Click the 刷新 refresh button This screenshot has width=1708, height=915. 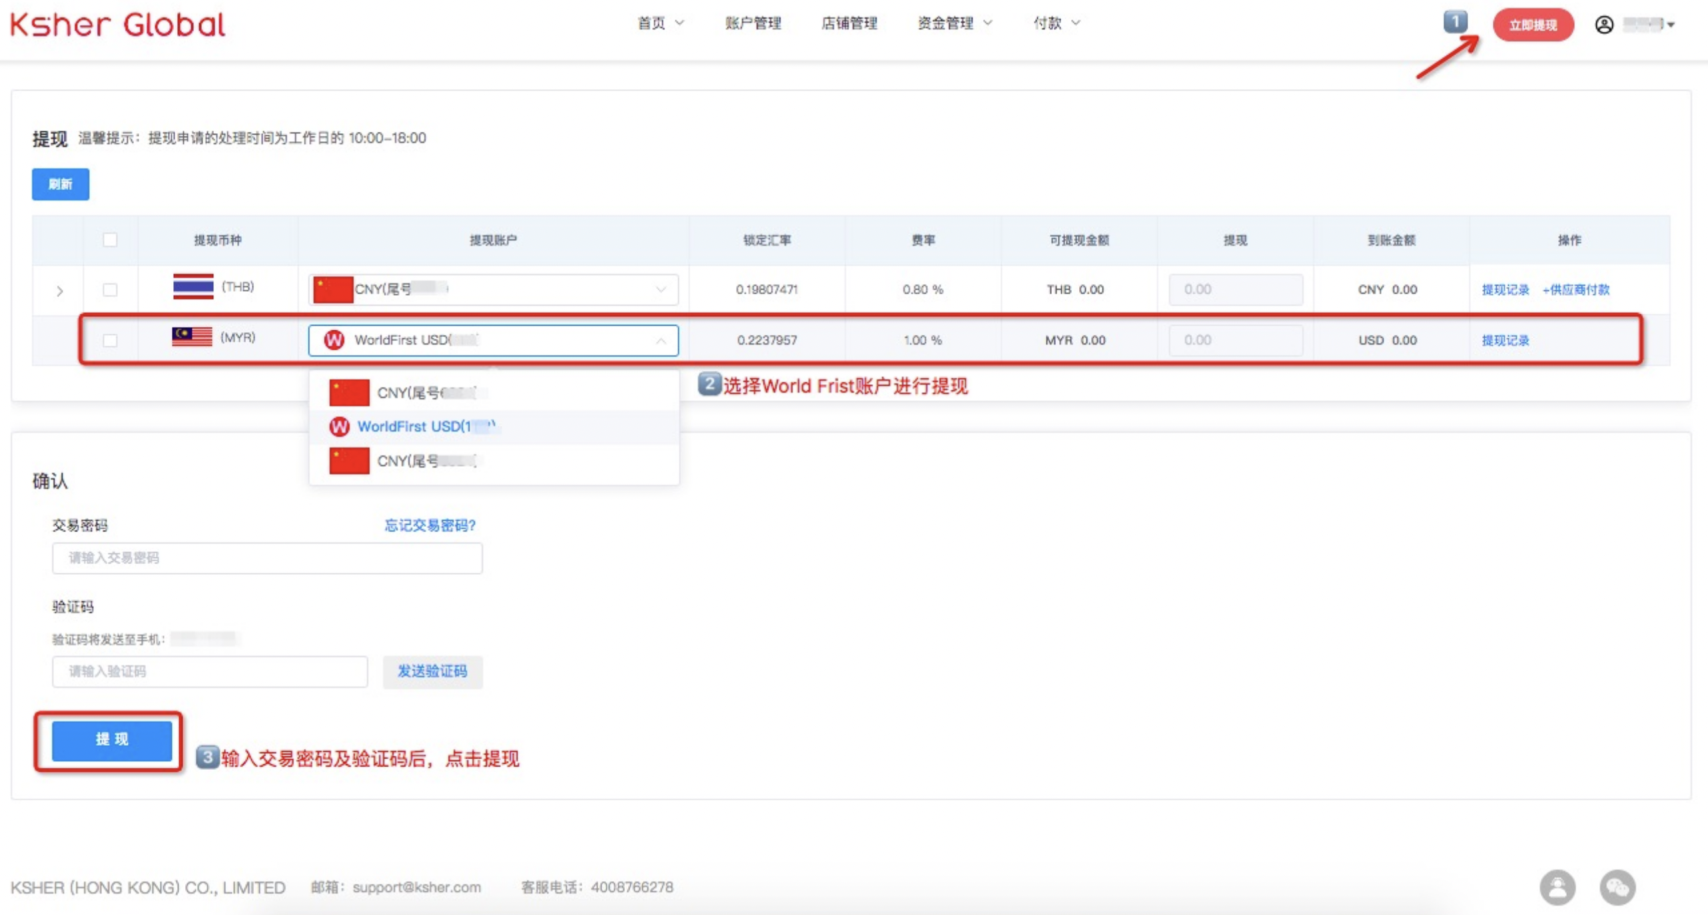[x=61, y=183]
